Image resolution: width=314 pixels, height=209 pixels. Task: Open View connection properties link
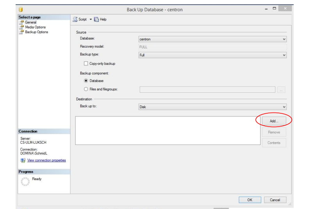pyautogui.click(x=46, y=160)
